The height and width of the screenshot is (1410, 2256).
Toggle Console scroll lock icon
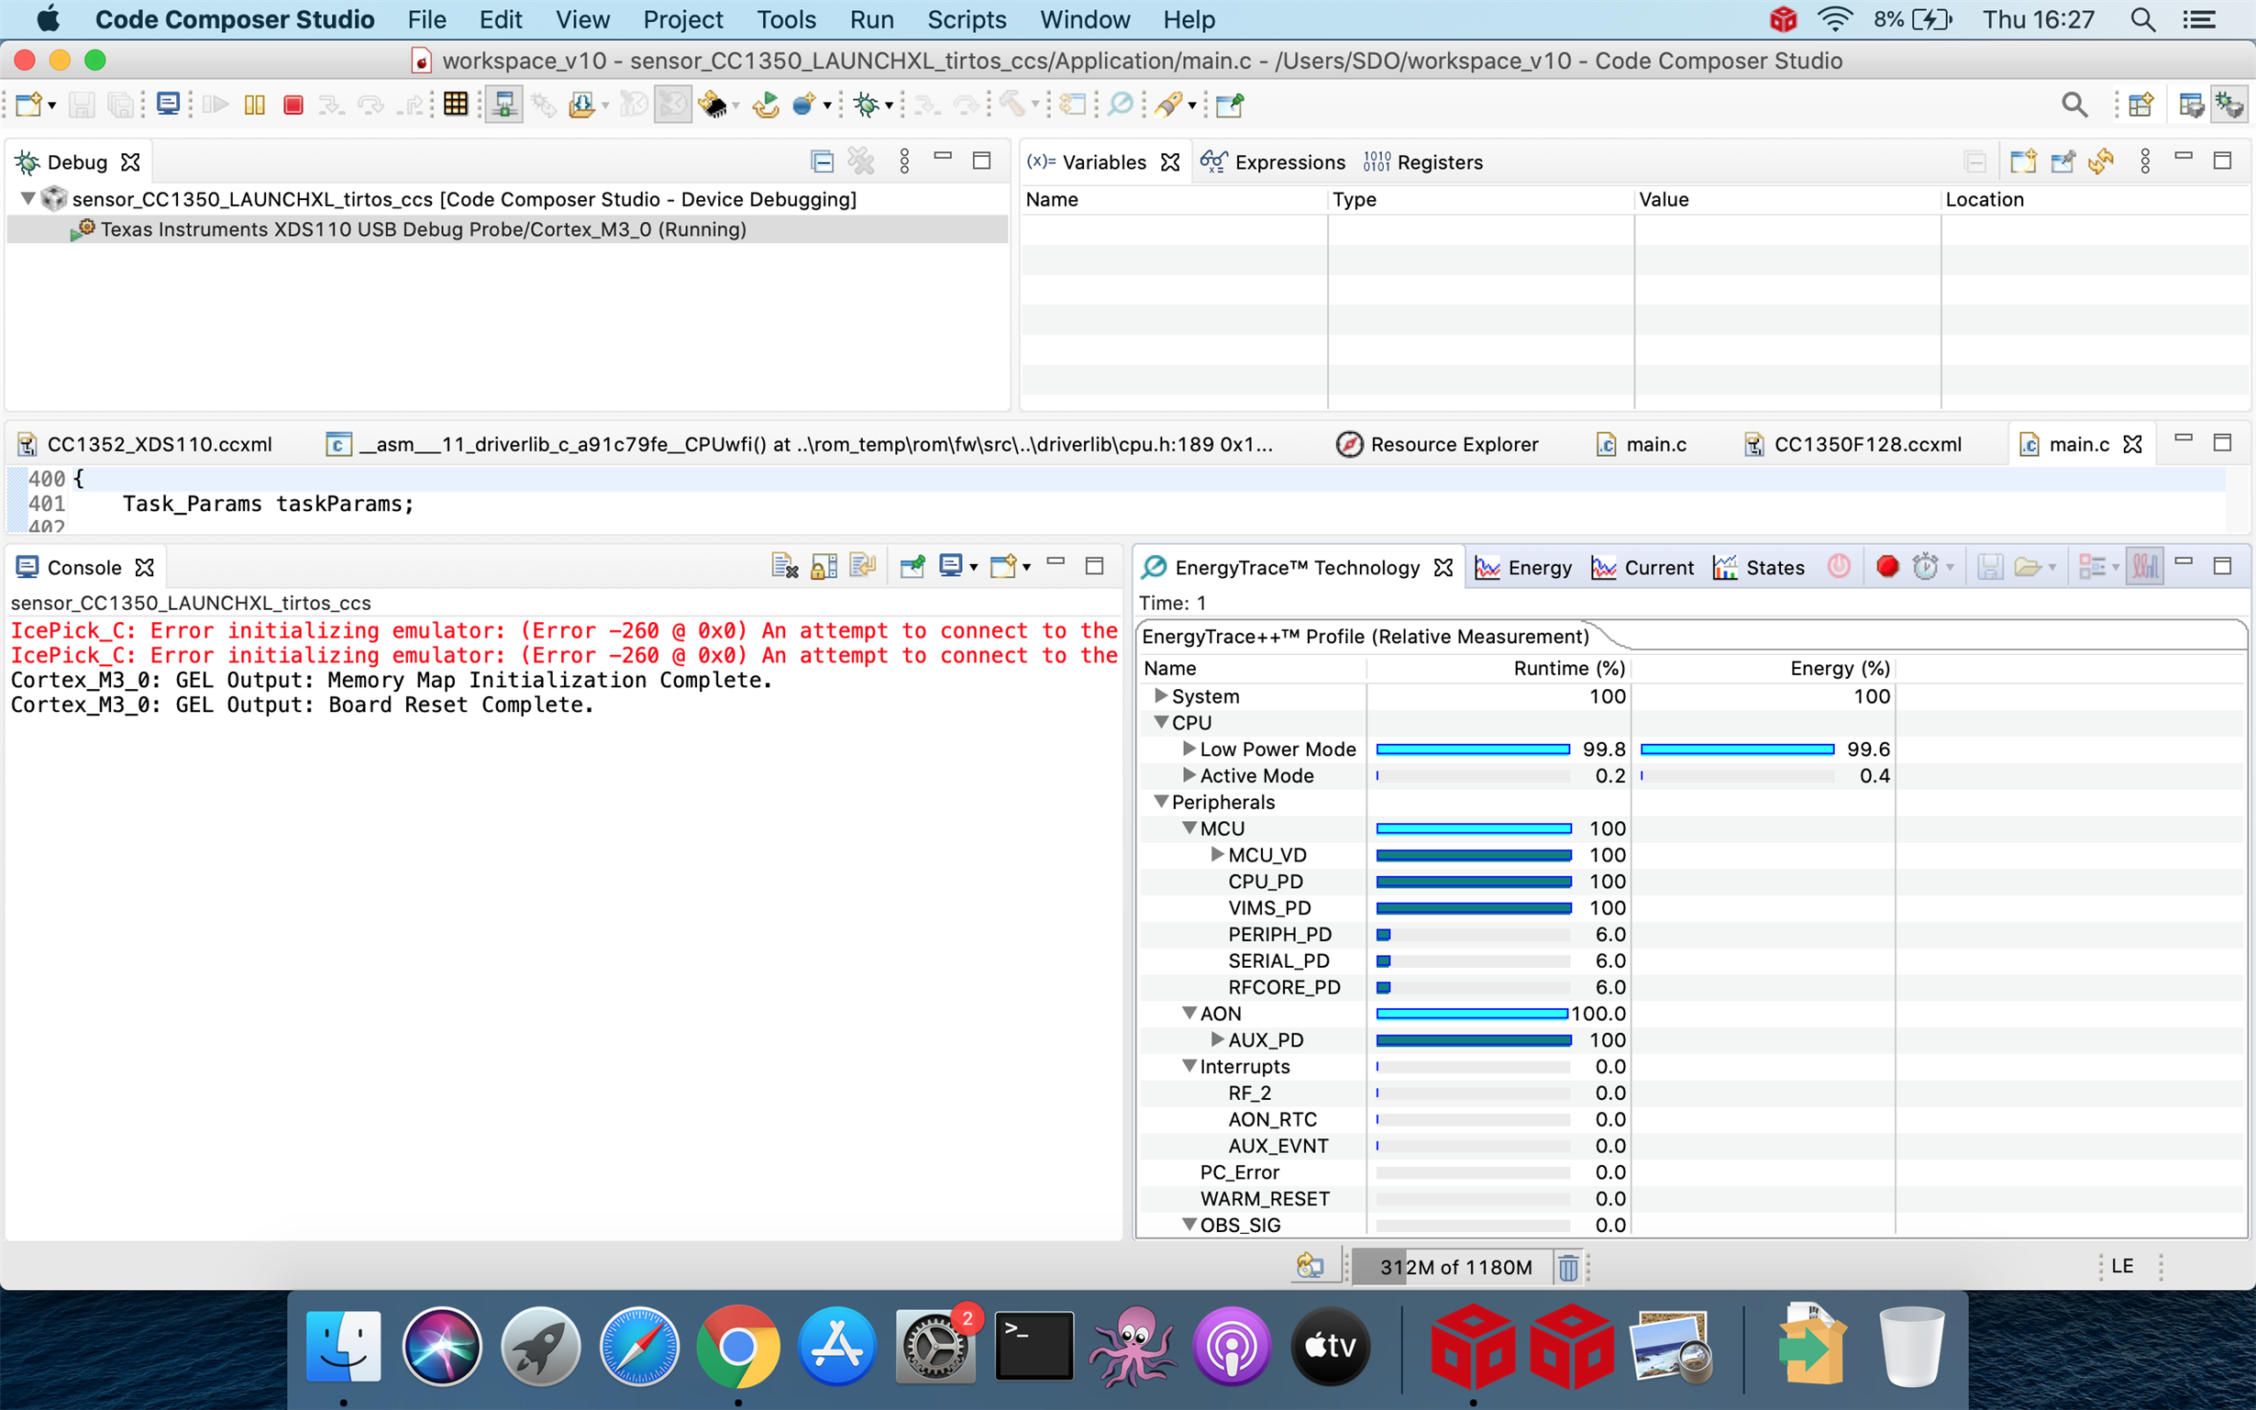pyautogui.click(x=824, y=566)
